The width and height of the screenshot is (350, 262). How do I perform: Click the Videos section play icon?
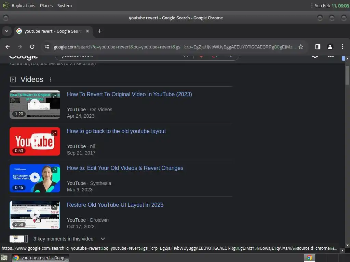click(x=13, y=79)
